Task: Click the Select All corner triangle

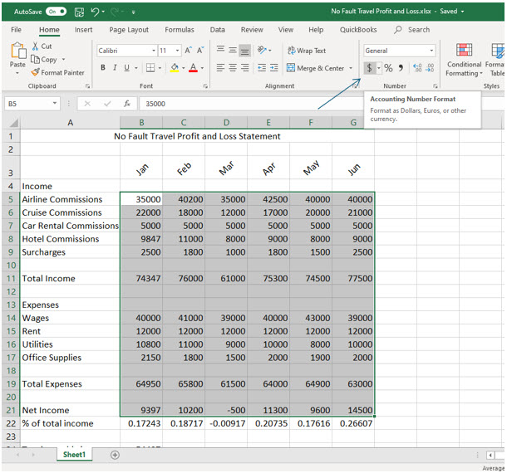Action: pyautogui.click(x=13, y=123)
